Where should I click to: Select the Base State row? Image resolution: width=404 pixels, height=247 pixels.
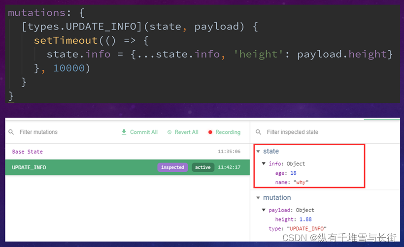pyautogui.click(x=127, y=152)
